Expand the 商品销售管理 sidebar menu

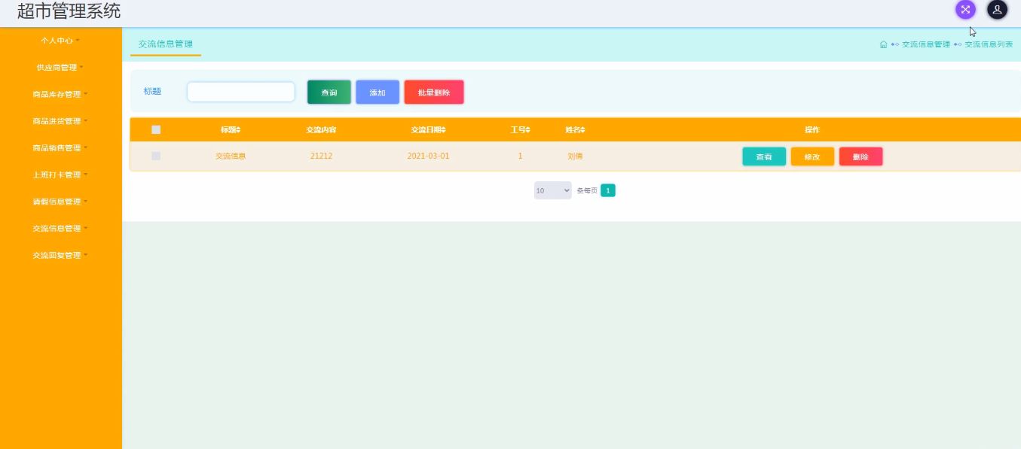60,148
